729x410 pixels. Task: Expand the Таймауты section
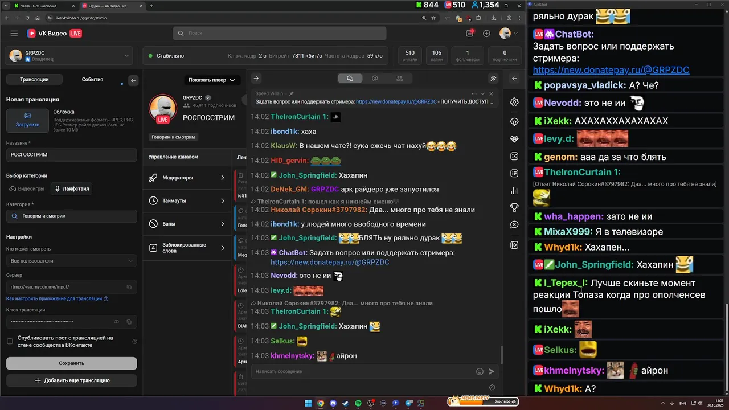pos(187,200)
